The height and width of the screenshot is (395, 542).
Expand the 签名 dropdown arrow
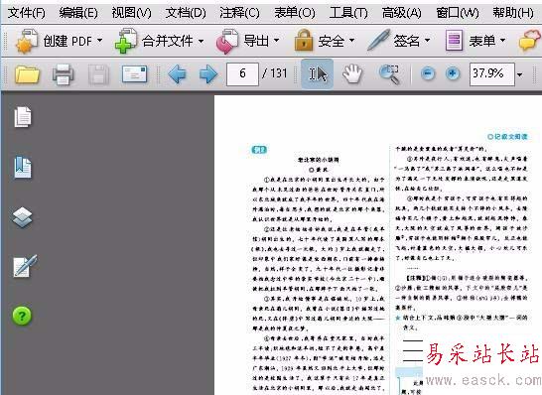pyautogui.click(x=427, y=41)
